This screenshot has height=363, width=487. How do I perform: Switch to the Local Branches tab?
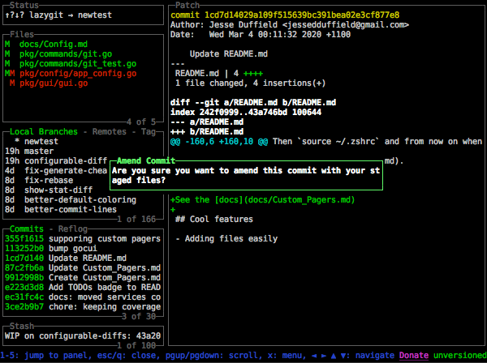tap(44, 131)
